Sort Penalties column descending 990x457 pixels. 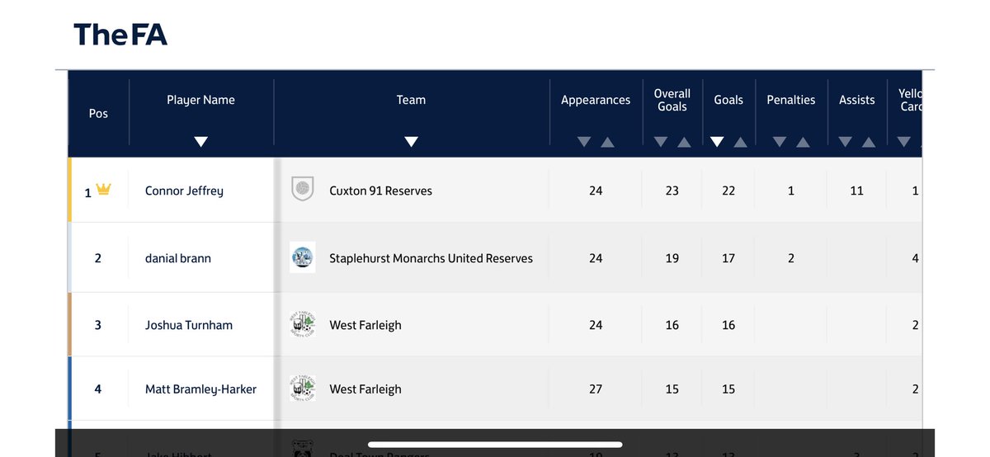coord(779,142)
